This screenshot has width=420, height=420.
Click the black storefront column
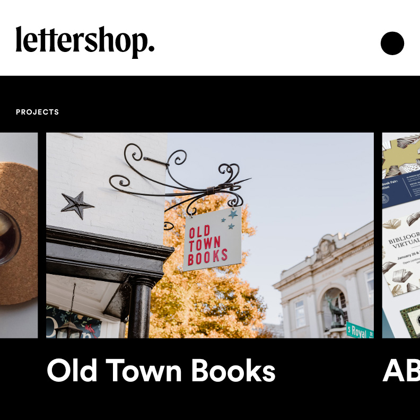coord(139,308)
